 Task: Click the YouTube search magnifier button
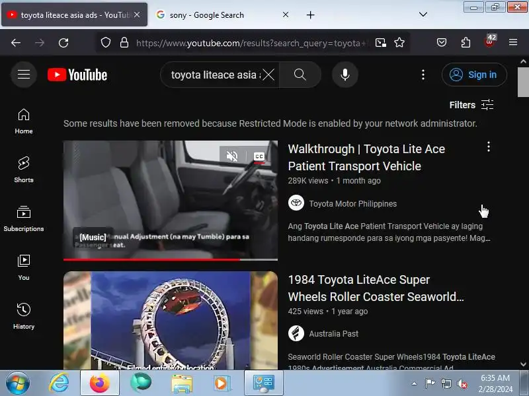300,75
